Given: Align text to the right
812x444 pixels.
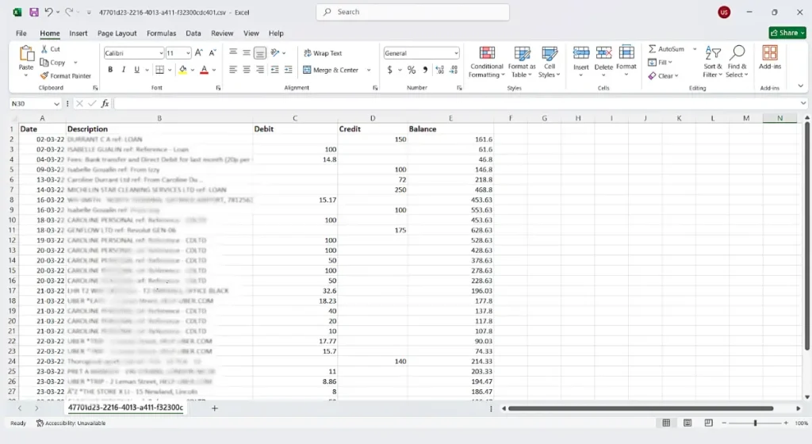Looking at the screenshot, I should [260, 70].
